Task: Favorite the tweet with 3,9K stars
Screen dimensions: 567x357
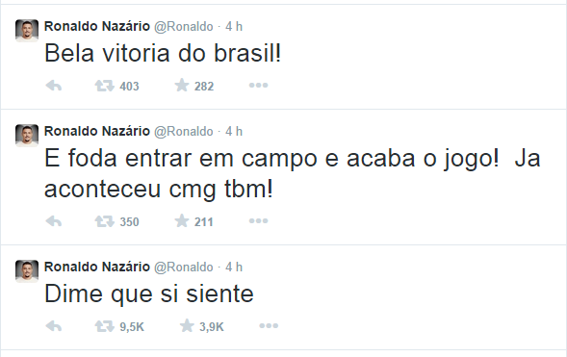Action: tap(187, 326)
